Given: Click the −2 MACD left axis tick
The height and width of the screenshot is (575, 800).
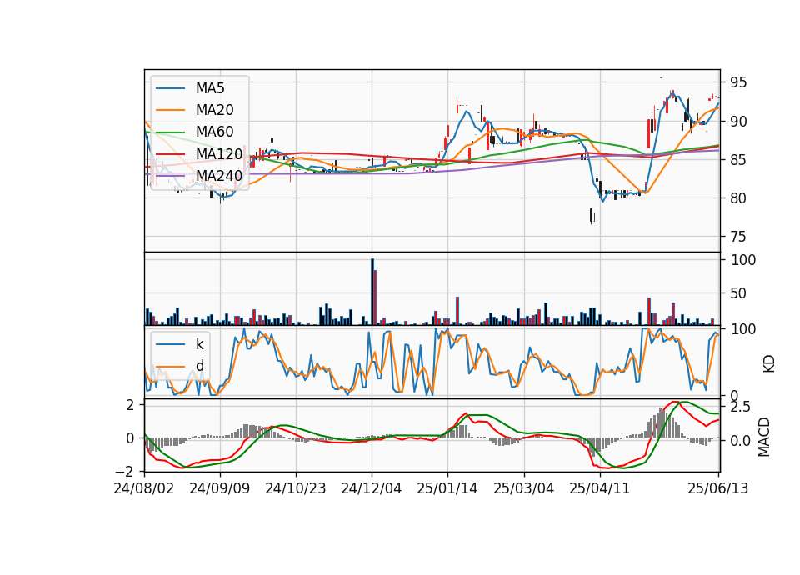Looking at the screenshot, I should point(126,471).
